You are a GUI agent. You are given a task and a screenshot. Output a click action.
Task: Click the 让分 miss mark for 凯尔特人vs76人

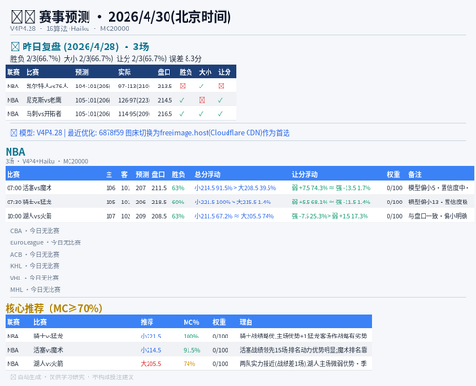tap(221, 87)
